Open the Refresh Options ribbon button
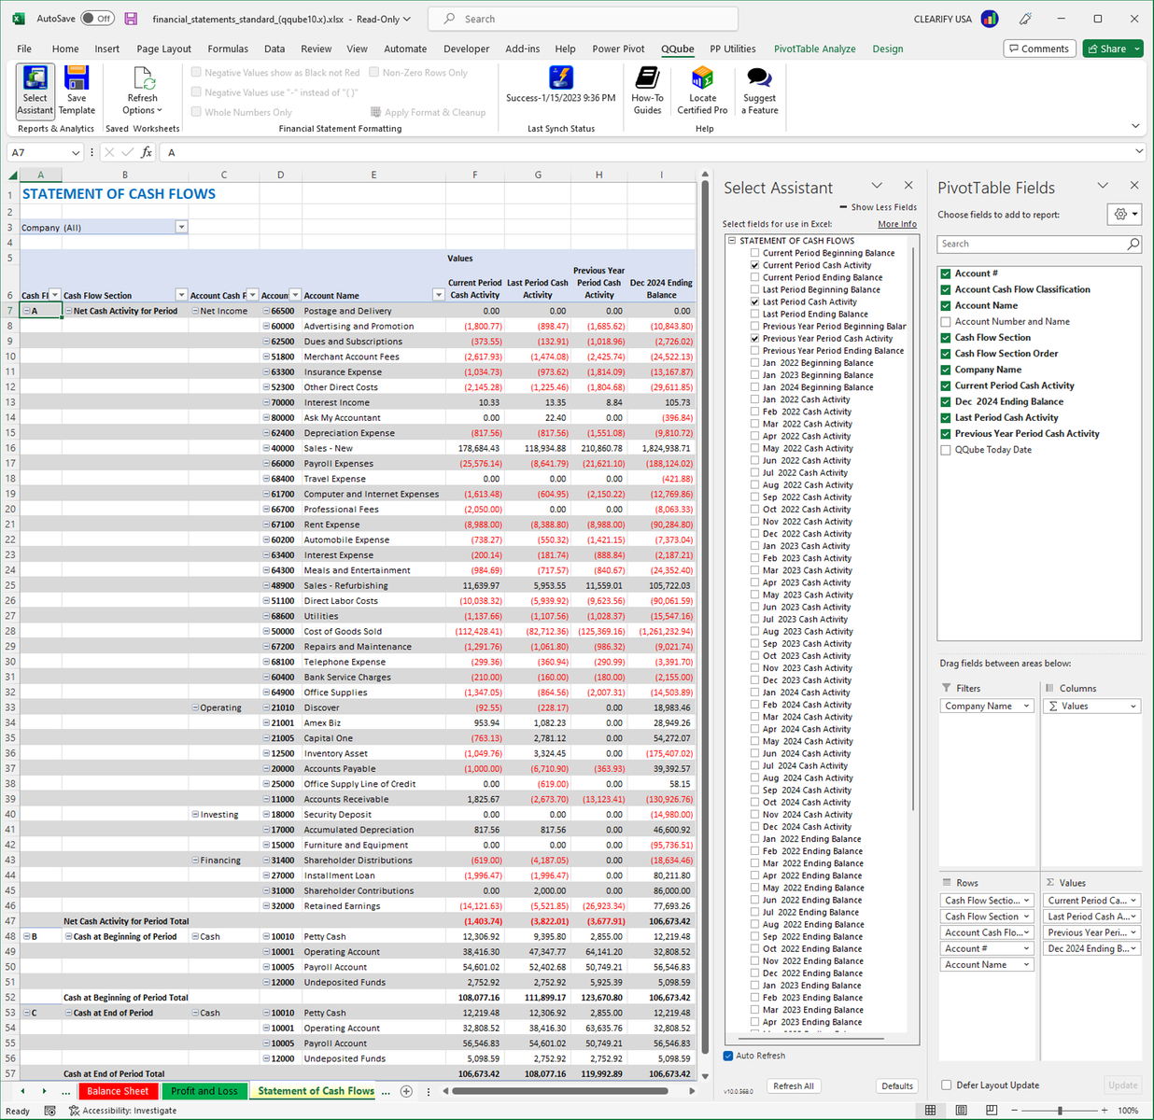1154x1120 pixels. (x=142, y=91)
